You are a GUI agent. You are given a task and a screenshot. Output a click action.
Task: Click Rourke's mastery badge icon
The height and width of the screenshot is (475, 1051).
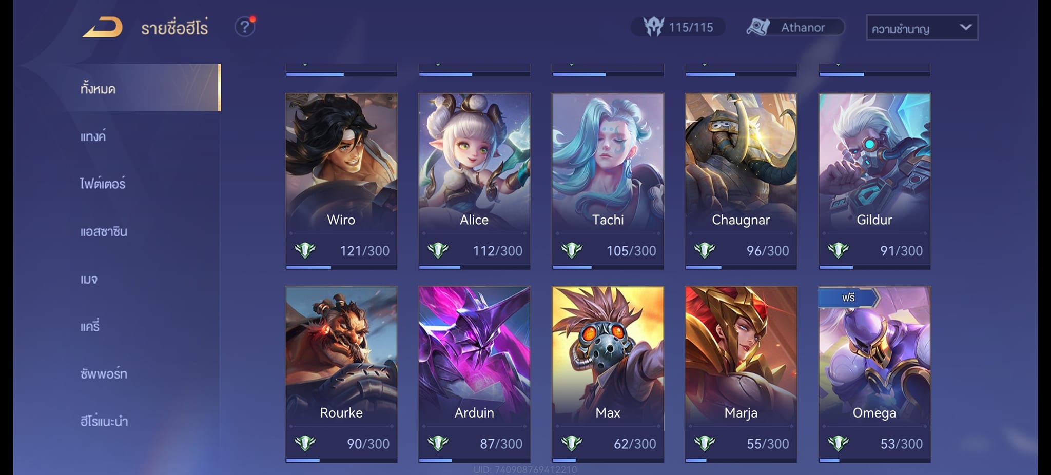point(305,443)
